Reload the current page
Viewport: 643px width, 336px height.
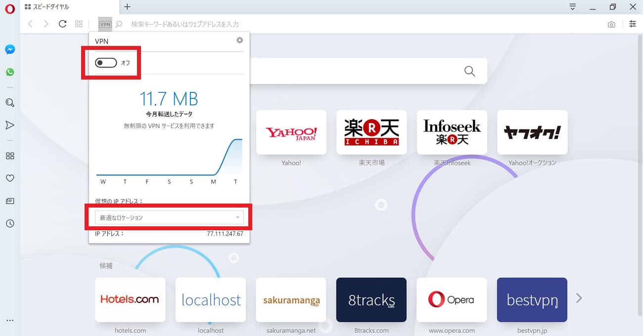point(62,24)
